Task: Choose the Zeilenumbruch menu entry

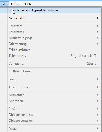Action: click(x=54, y=50)
